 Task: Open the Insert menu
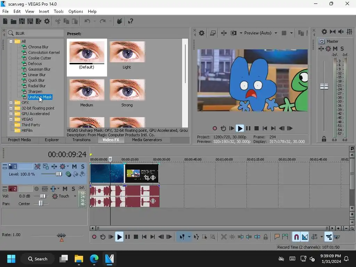(x=44, y=11)
